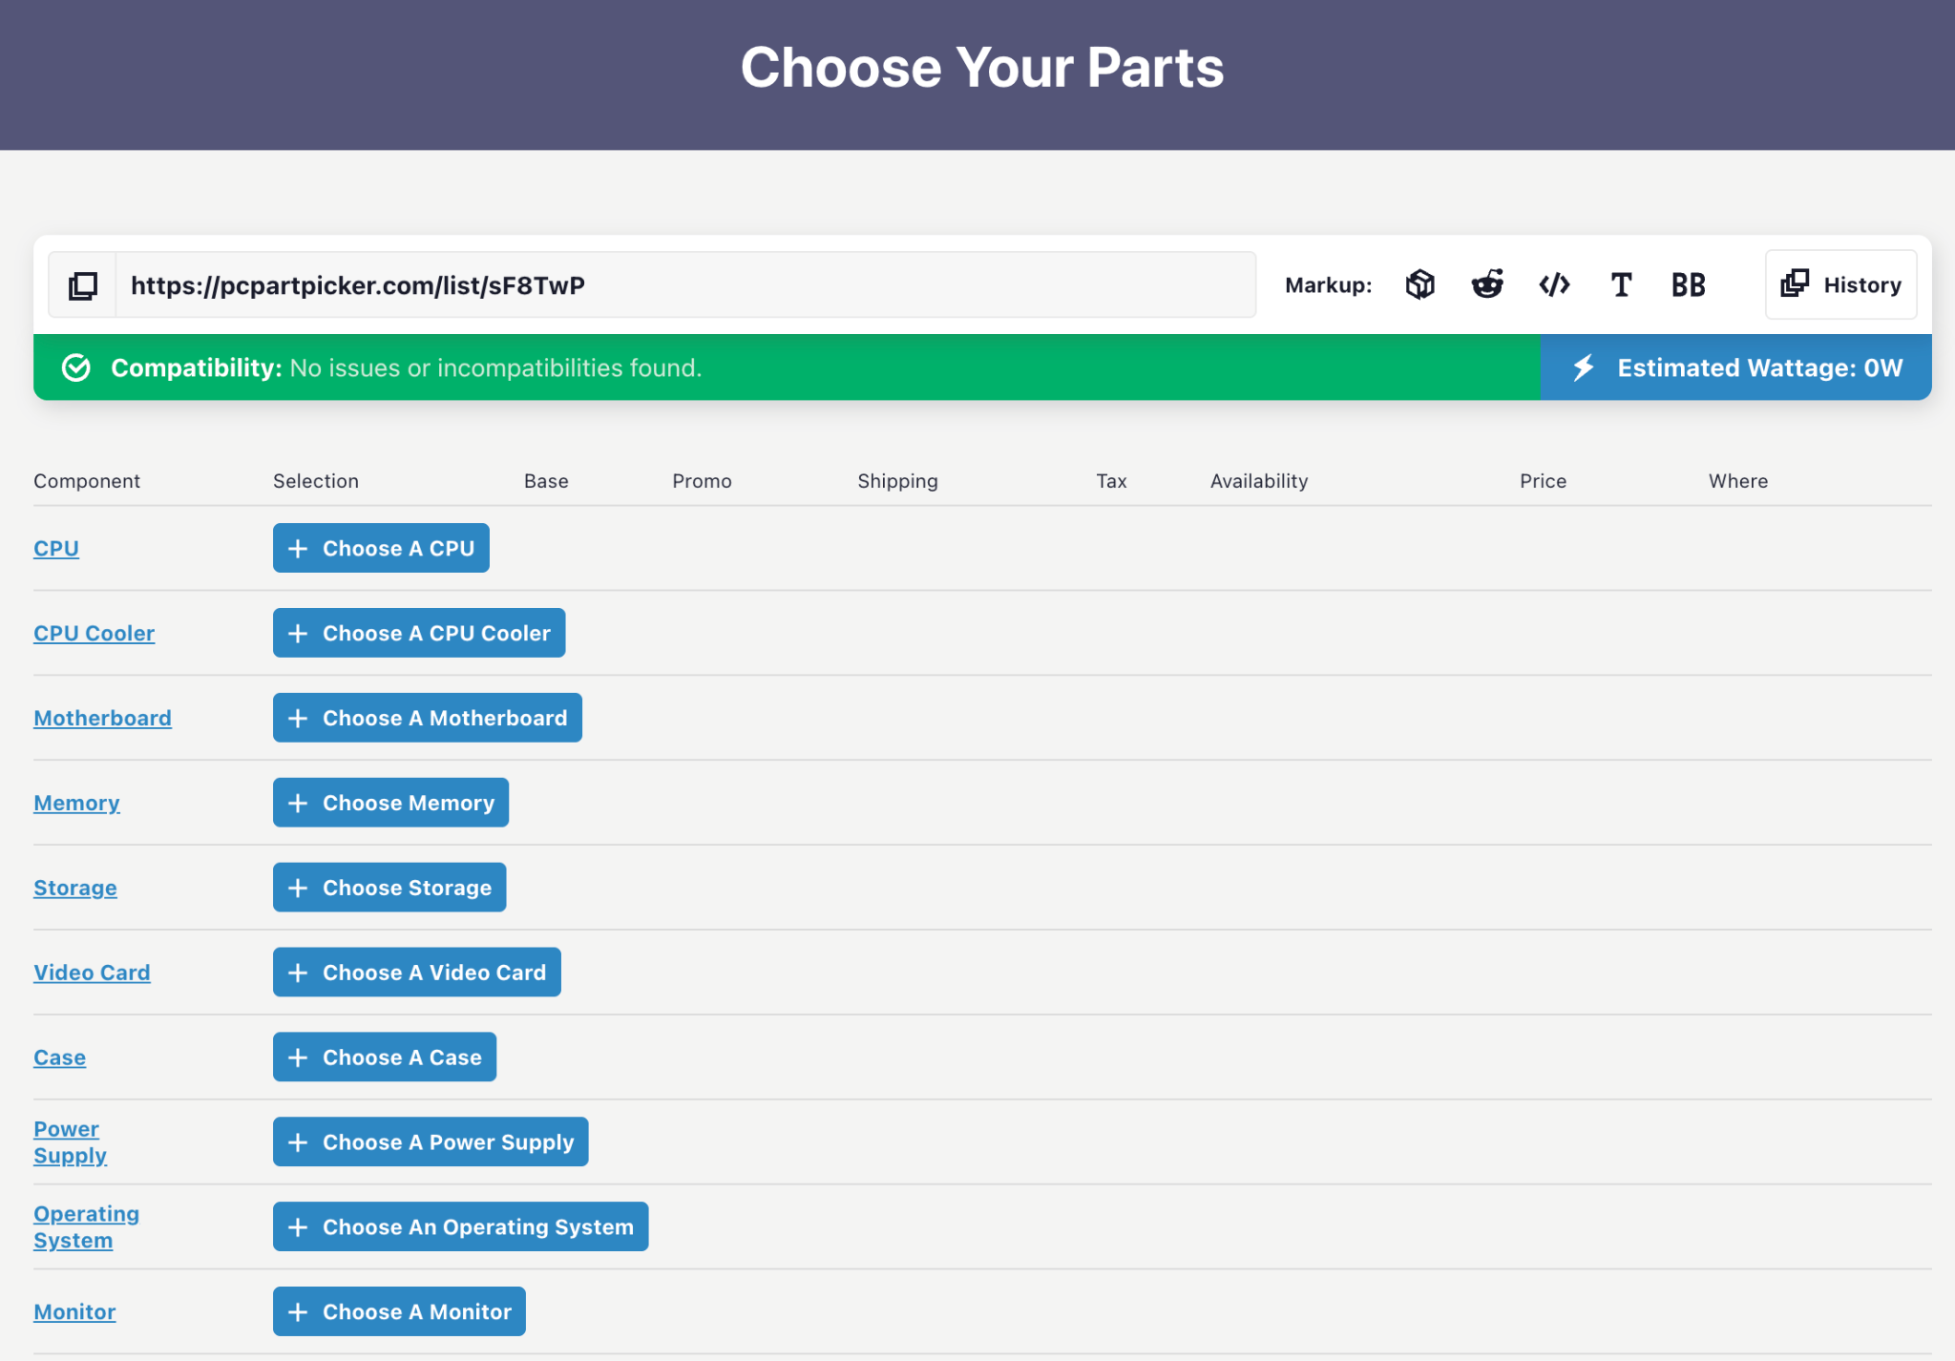Click the "No issues or incompatibilities found." message
1955x1361 pixels.
495,367
